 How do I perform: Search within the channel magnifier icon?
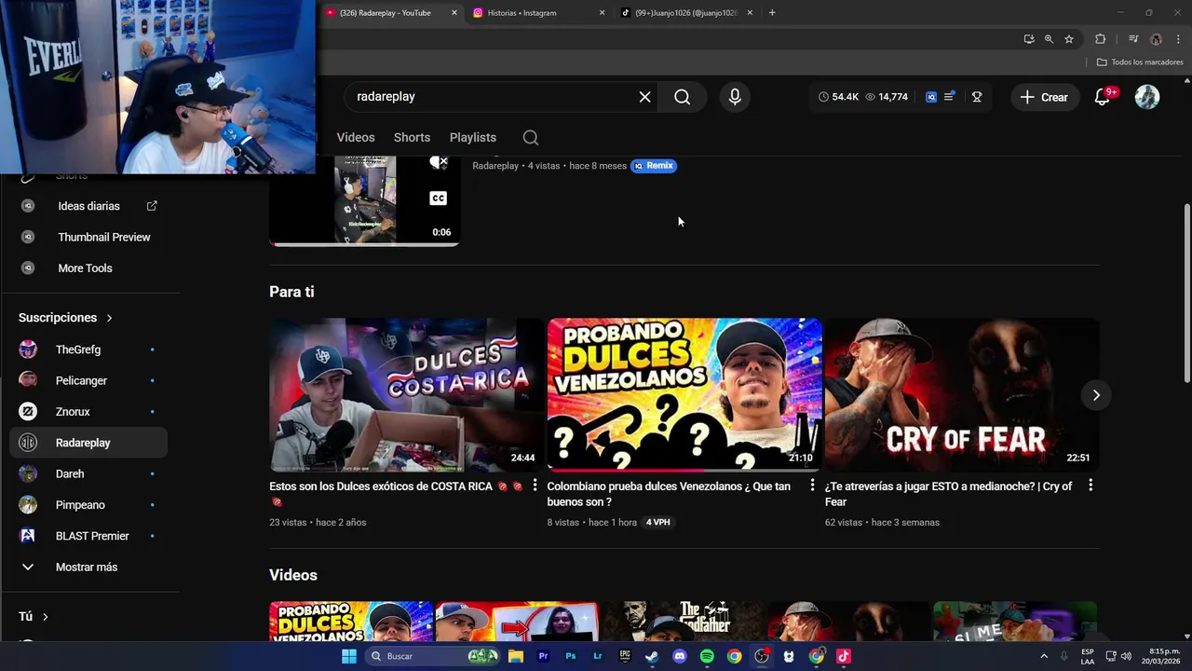point(531,138)
